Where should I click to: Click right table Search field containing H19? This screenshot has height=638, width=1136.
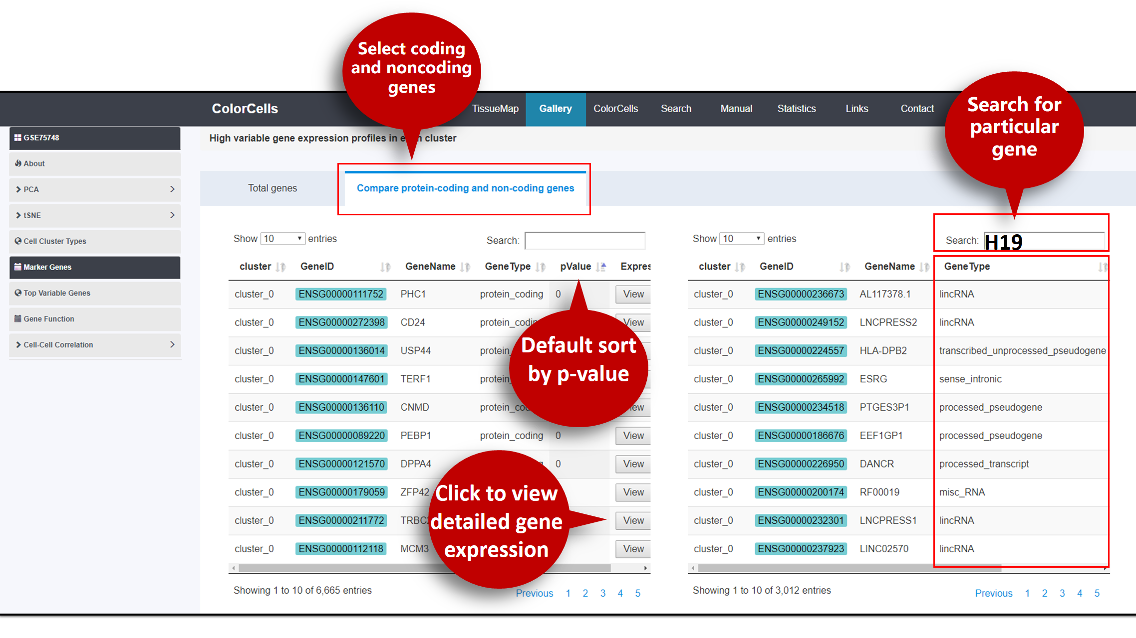(x=1044, y=241)
